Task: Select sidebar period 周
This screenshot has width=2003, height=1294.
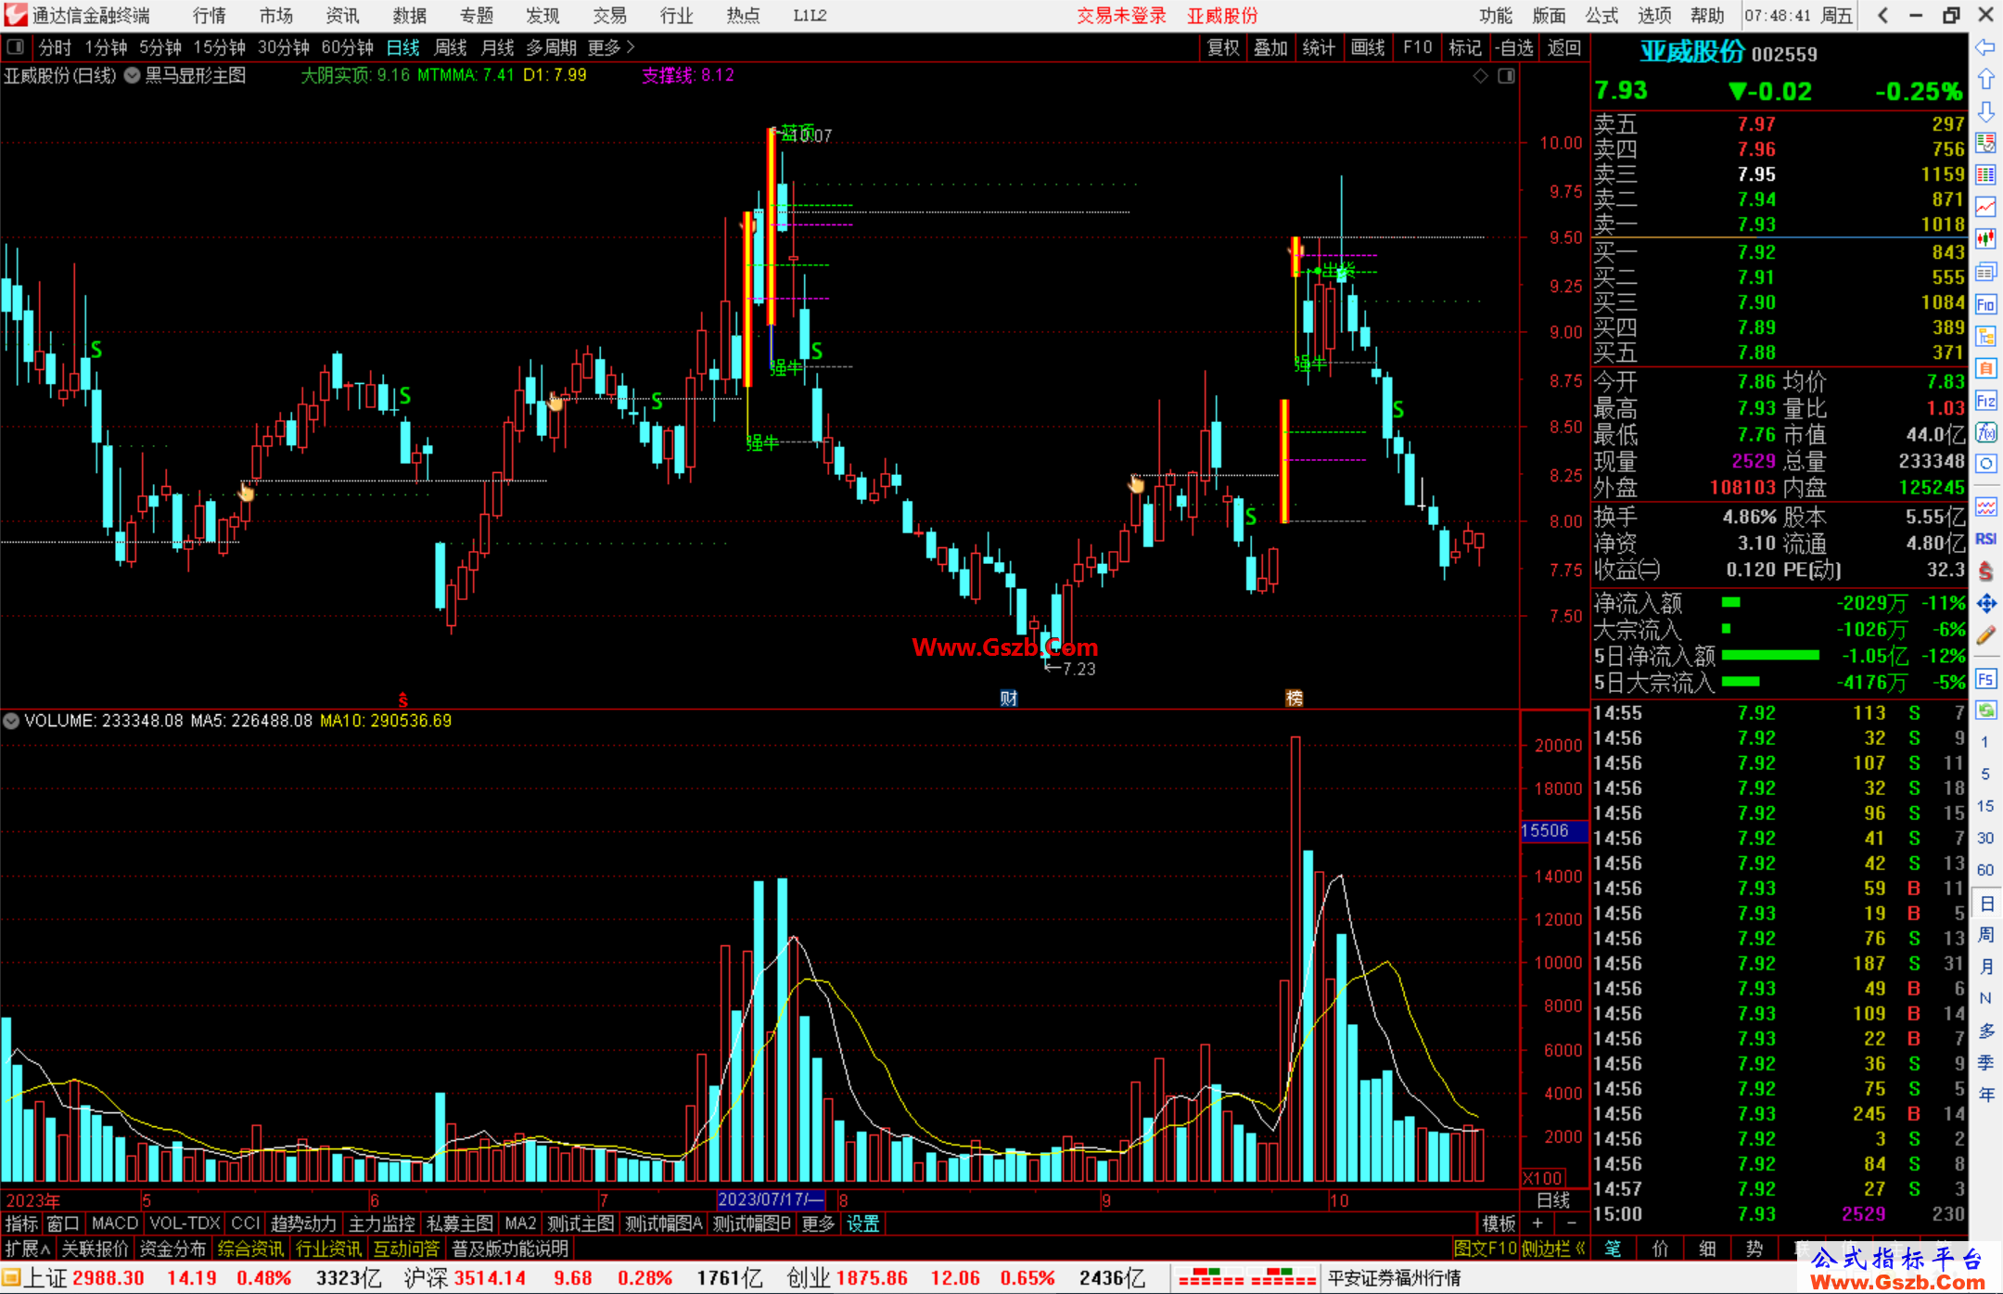Action: (1985, 934)
